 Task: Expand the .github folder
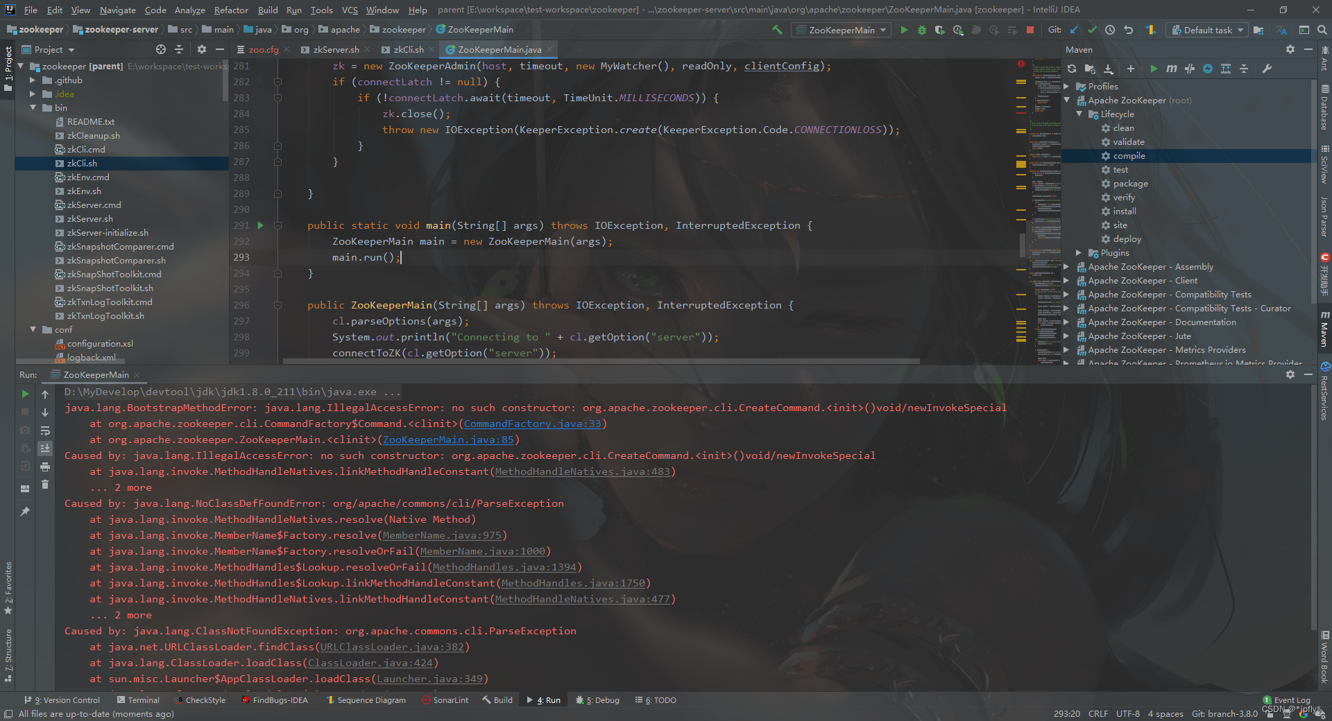33,80
